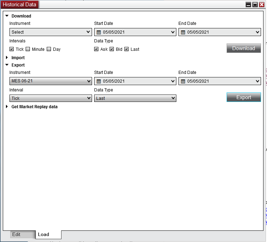Uncheck the Tick interval checkbox
Screen dimensions: 267x242
12,49
